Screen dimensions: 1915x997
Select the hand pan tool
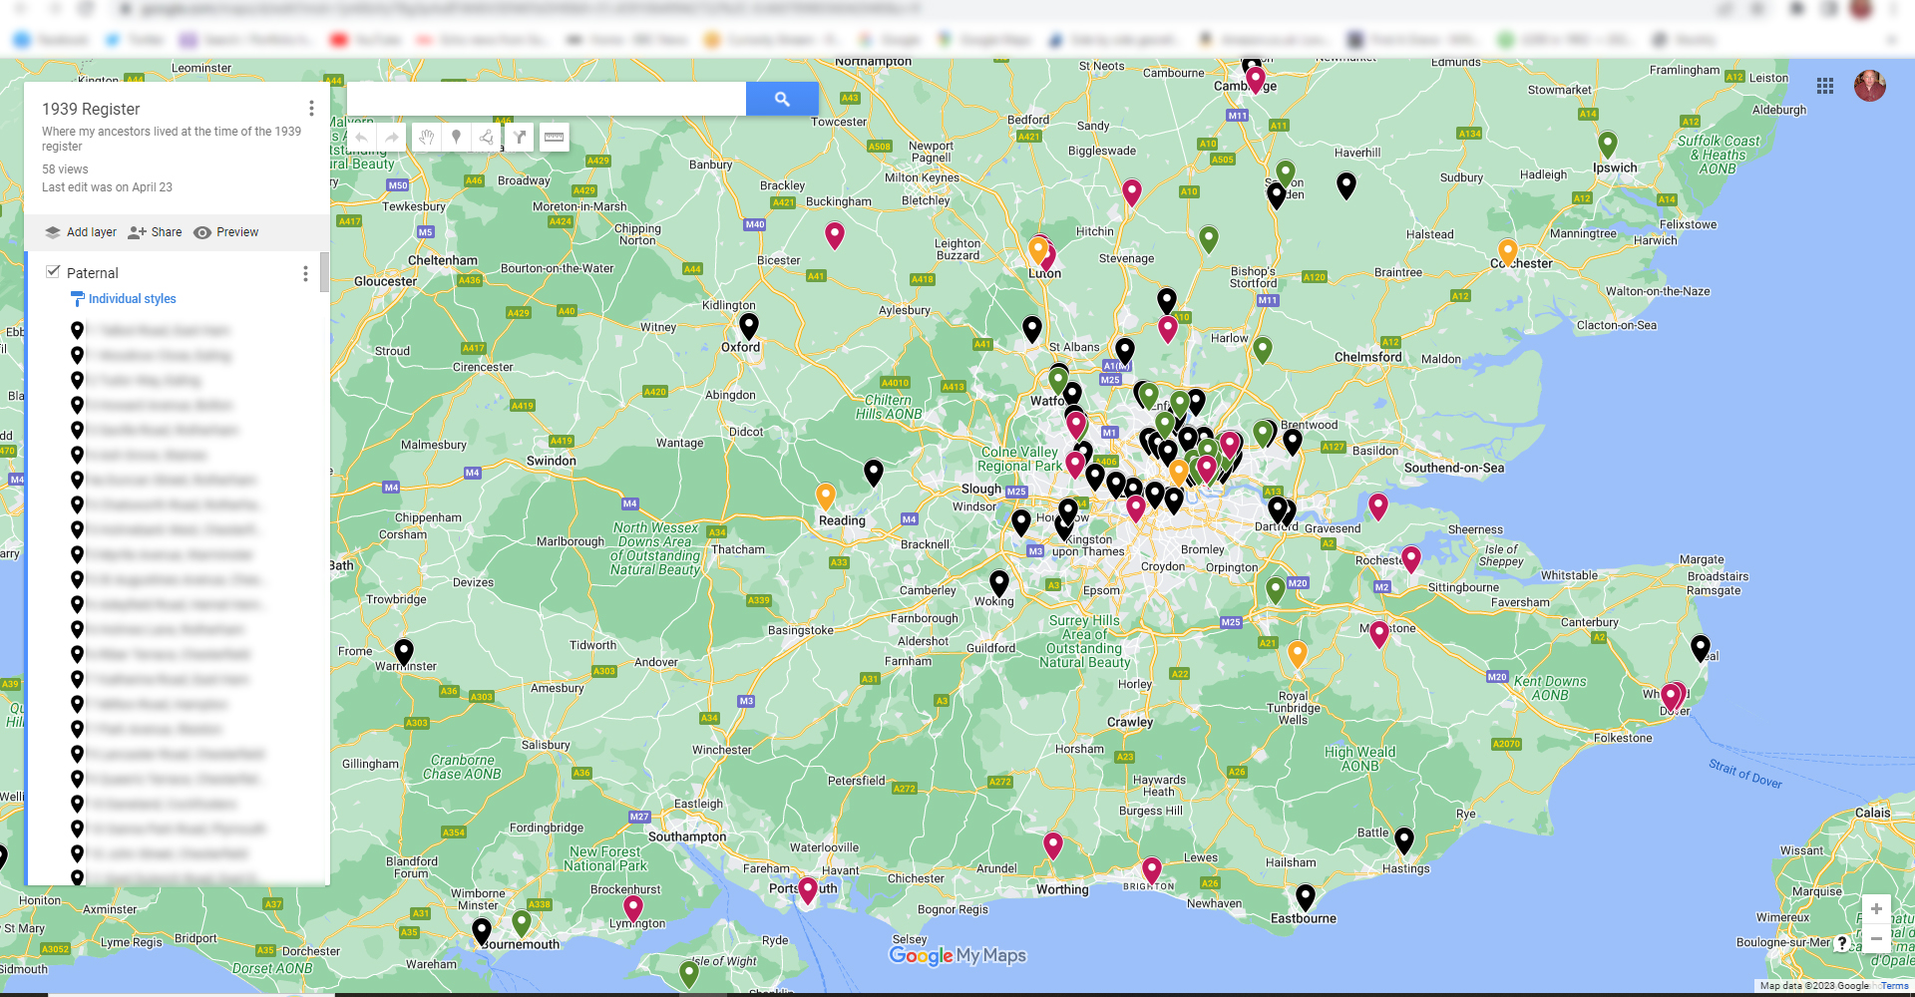pyautogui.click(x=426, y=138)
